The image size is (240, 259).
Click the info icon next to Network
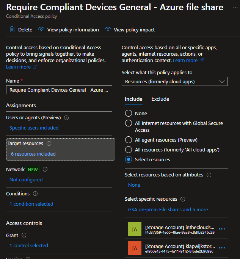[x=45, y=169]
